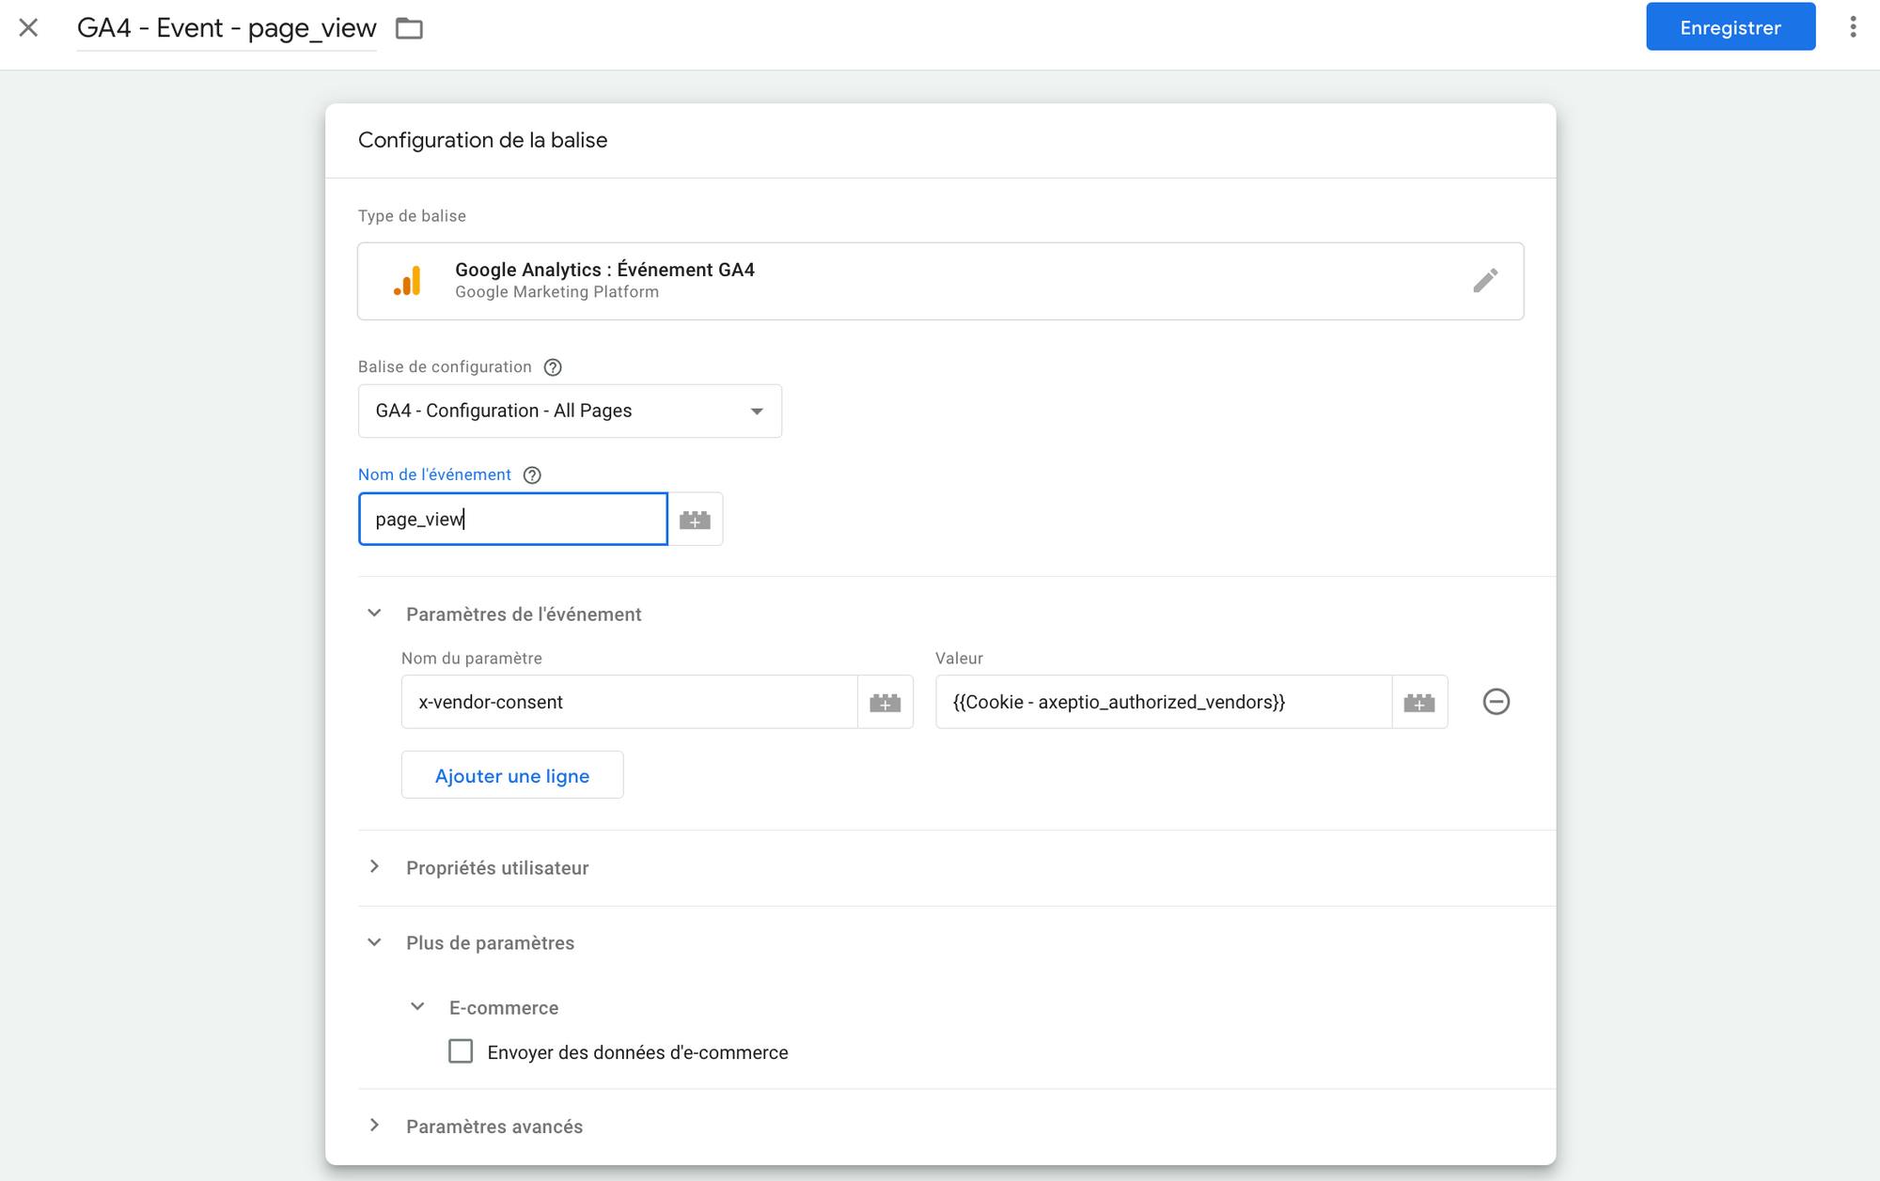The height and width of the screenshot is (1181, 1880).
Task: Expand Paramètres avancés section
Action: click(x=374, y=1126)
